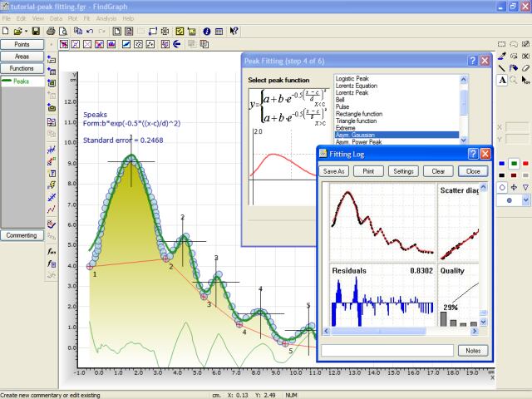Viewport: 532px width, 399px height.
Task: Open the Fit menu
Action: pos(86,18)
